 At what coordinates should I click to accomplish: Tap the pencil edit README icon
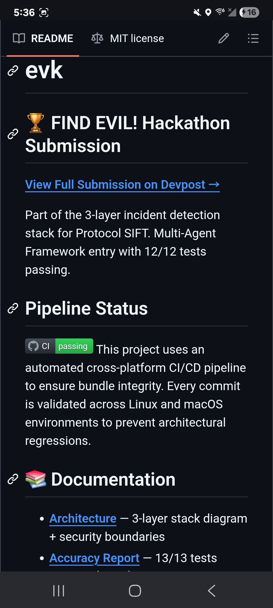point(224,39)
